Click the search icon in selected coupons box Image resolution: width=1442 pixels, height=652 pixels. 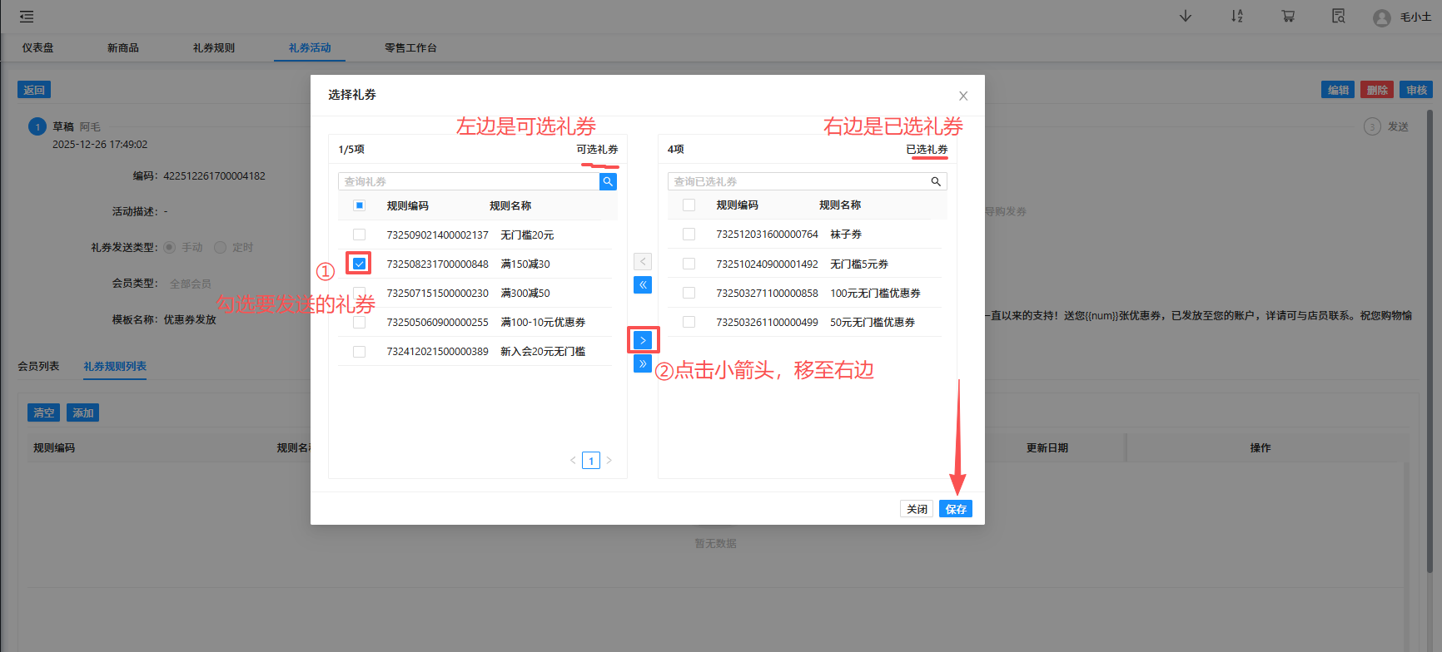(936, 181)
